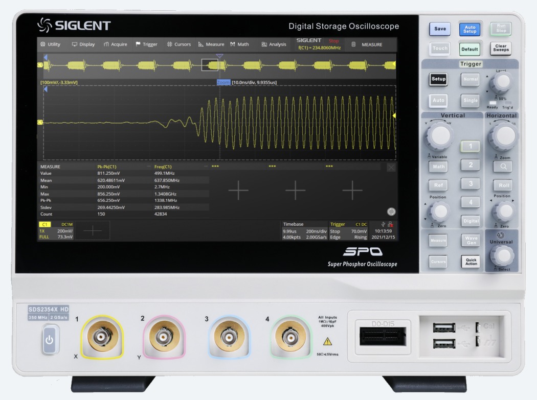Toggle the Digital channels button
The width and height of the screenshot is (537, 400).
471,221
